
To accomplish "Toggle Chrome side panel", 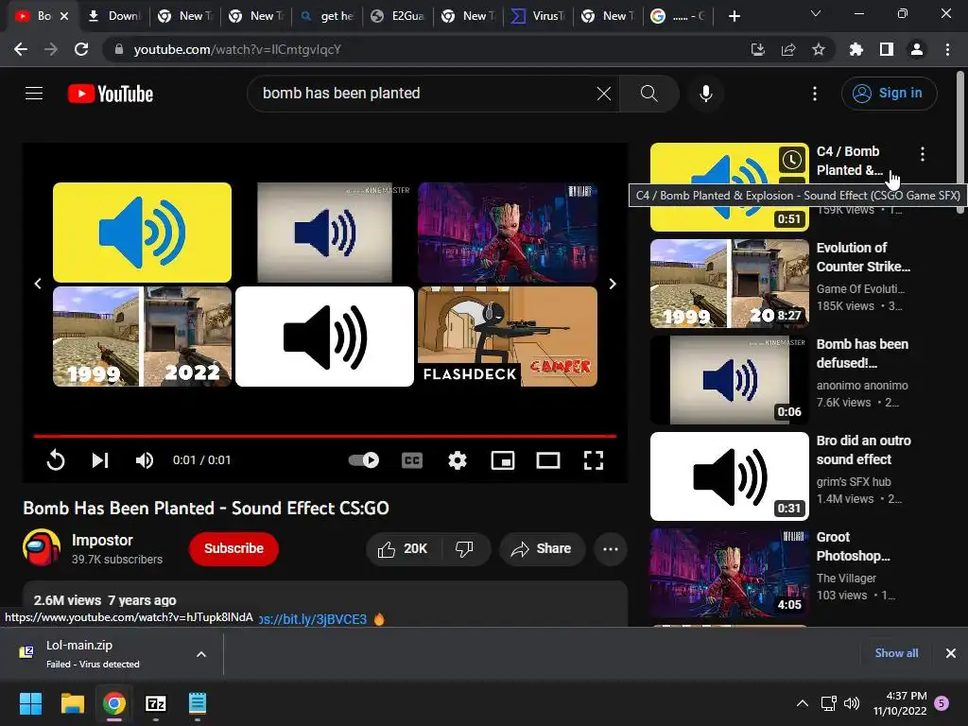I will [887, 49].
